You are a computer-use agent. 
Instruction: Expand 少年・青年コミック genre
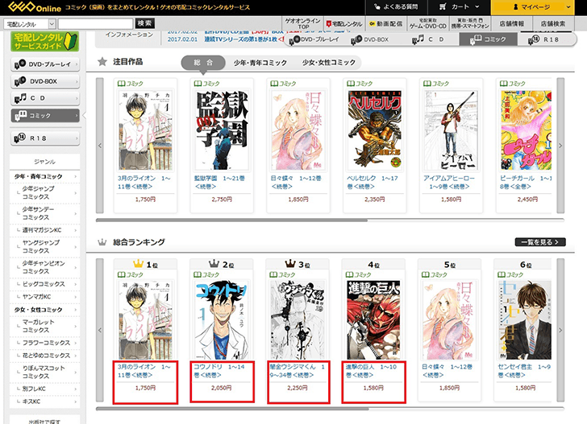click(x=44, y=176)
